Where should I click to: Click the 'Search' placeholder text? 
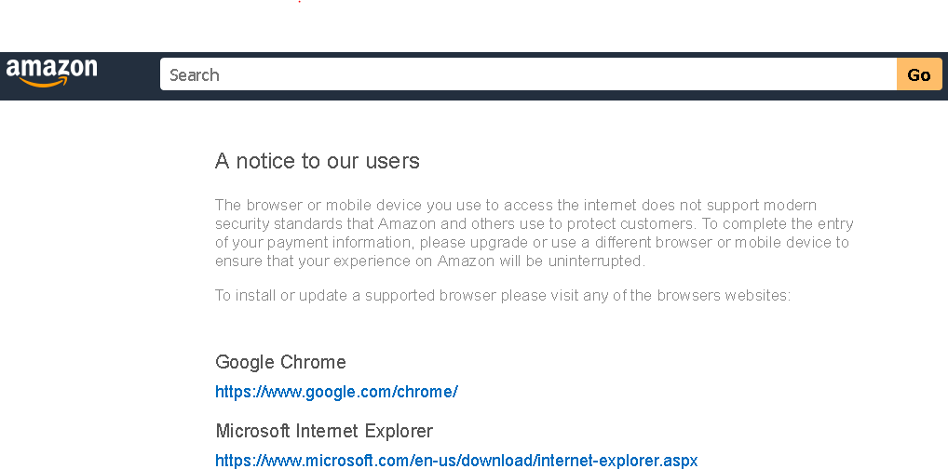pyautogui.click(x=195, y=75)
